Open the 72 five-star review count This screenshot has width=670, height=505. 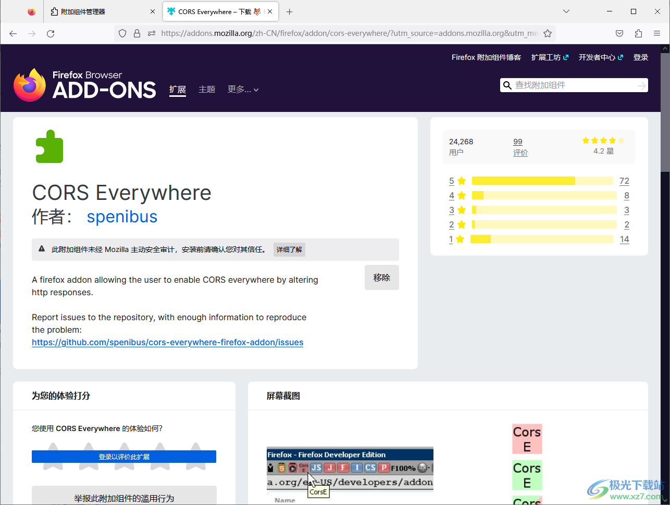tap(624, 181)
